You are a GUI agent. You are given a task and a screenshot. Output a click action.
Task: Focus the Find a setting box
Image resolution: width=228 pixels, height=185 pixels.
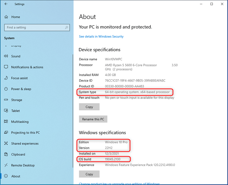tap(37, 27)
